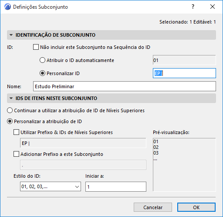Click the 'Nome:' label
Screen dimensions: 223x217
click(x=14, y=86)
